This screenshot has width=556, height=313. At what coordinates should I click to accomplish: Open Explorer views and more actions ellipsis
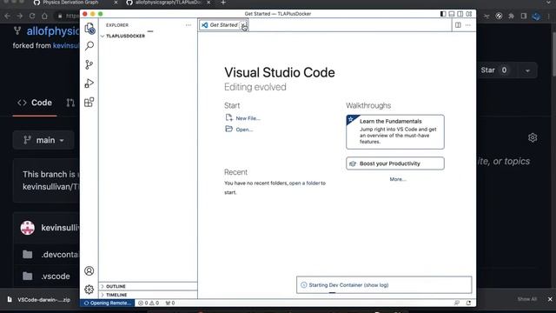click(x=189, y=25)
